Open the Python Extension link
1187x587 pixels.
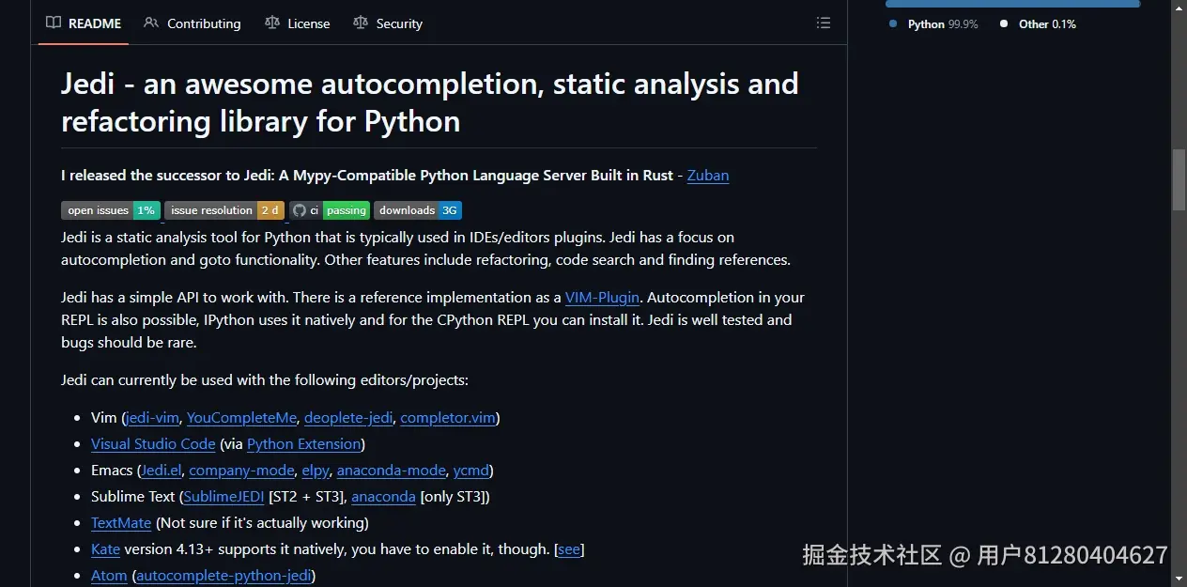click(303, 444)
